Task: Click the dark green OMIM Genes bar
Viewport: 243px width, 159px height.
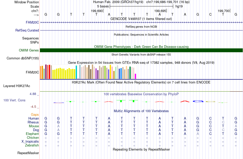Action: [x=141, y=50]
